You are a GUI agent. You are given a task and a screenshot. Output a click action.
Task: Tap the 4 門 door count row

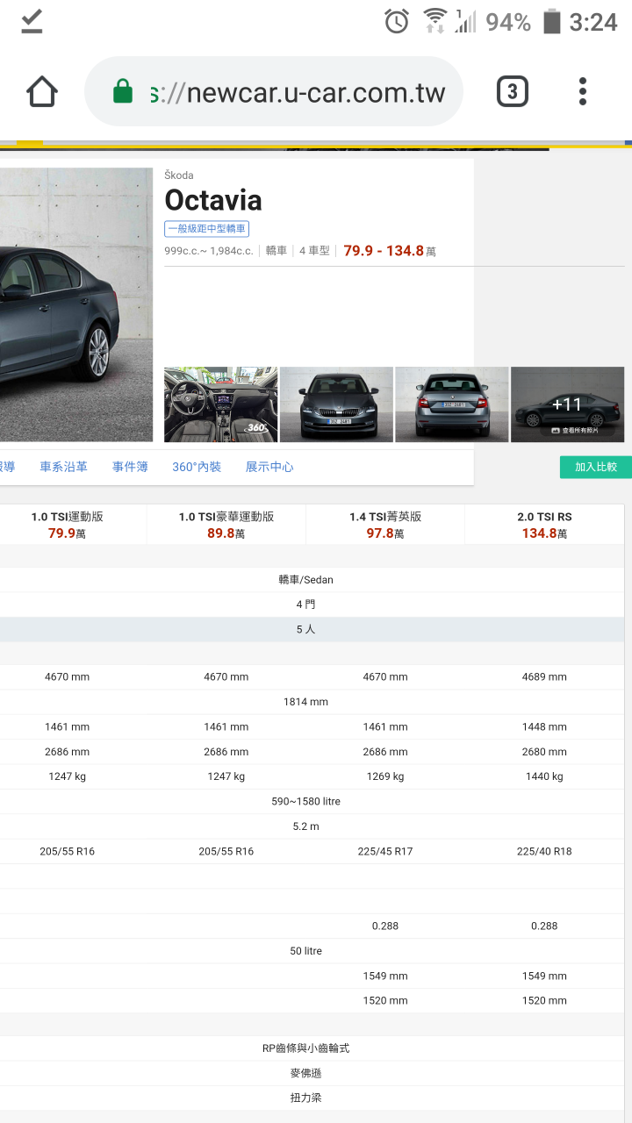306,604
